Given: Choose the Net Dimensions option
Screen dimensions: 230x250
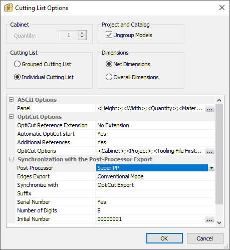Looking at the screenshot, I should click(109, 64).
